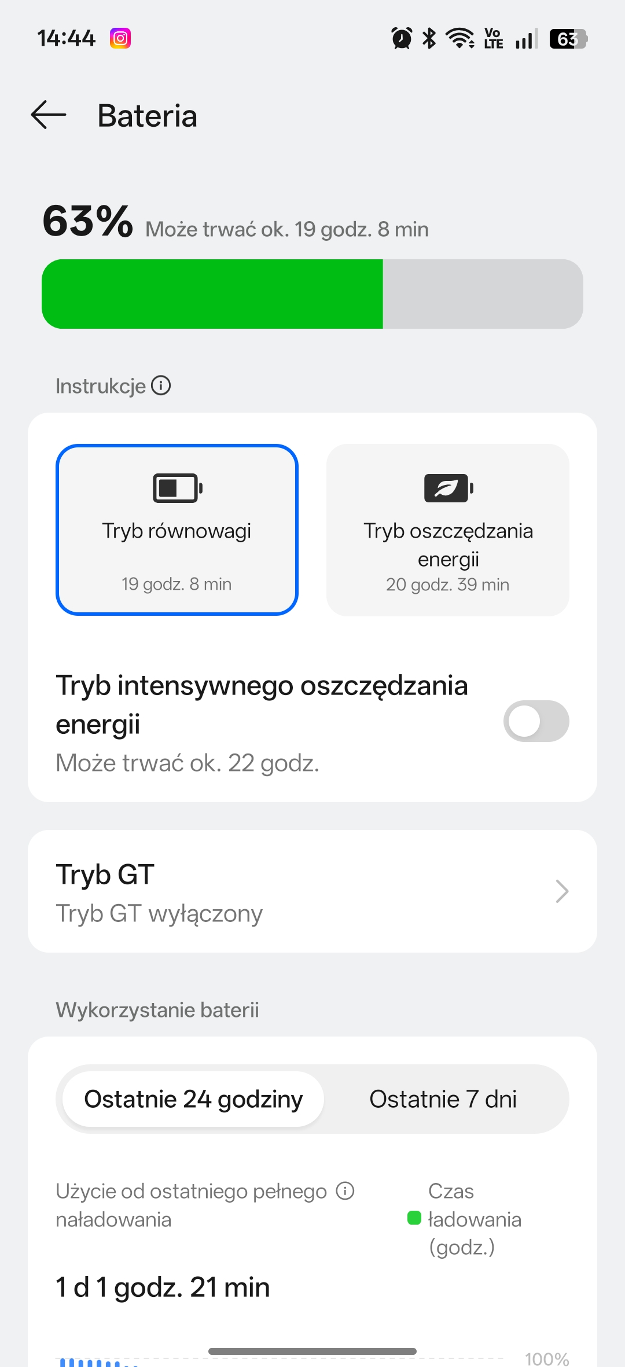This screenshot has height=1367, width=625.
Task: Tap the balance mode battery icon
Action: [177, 488]
